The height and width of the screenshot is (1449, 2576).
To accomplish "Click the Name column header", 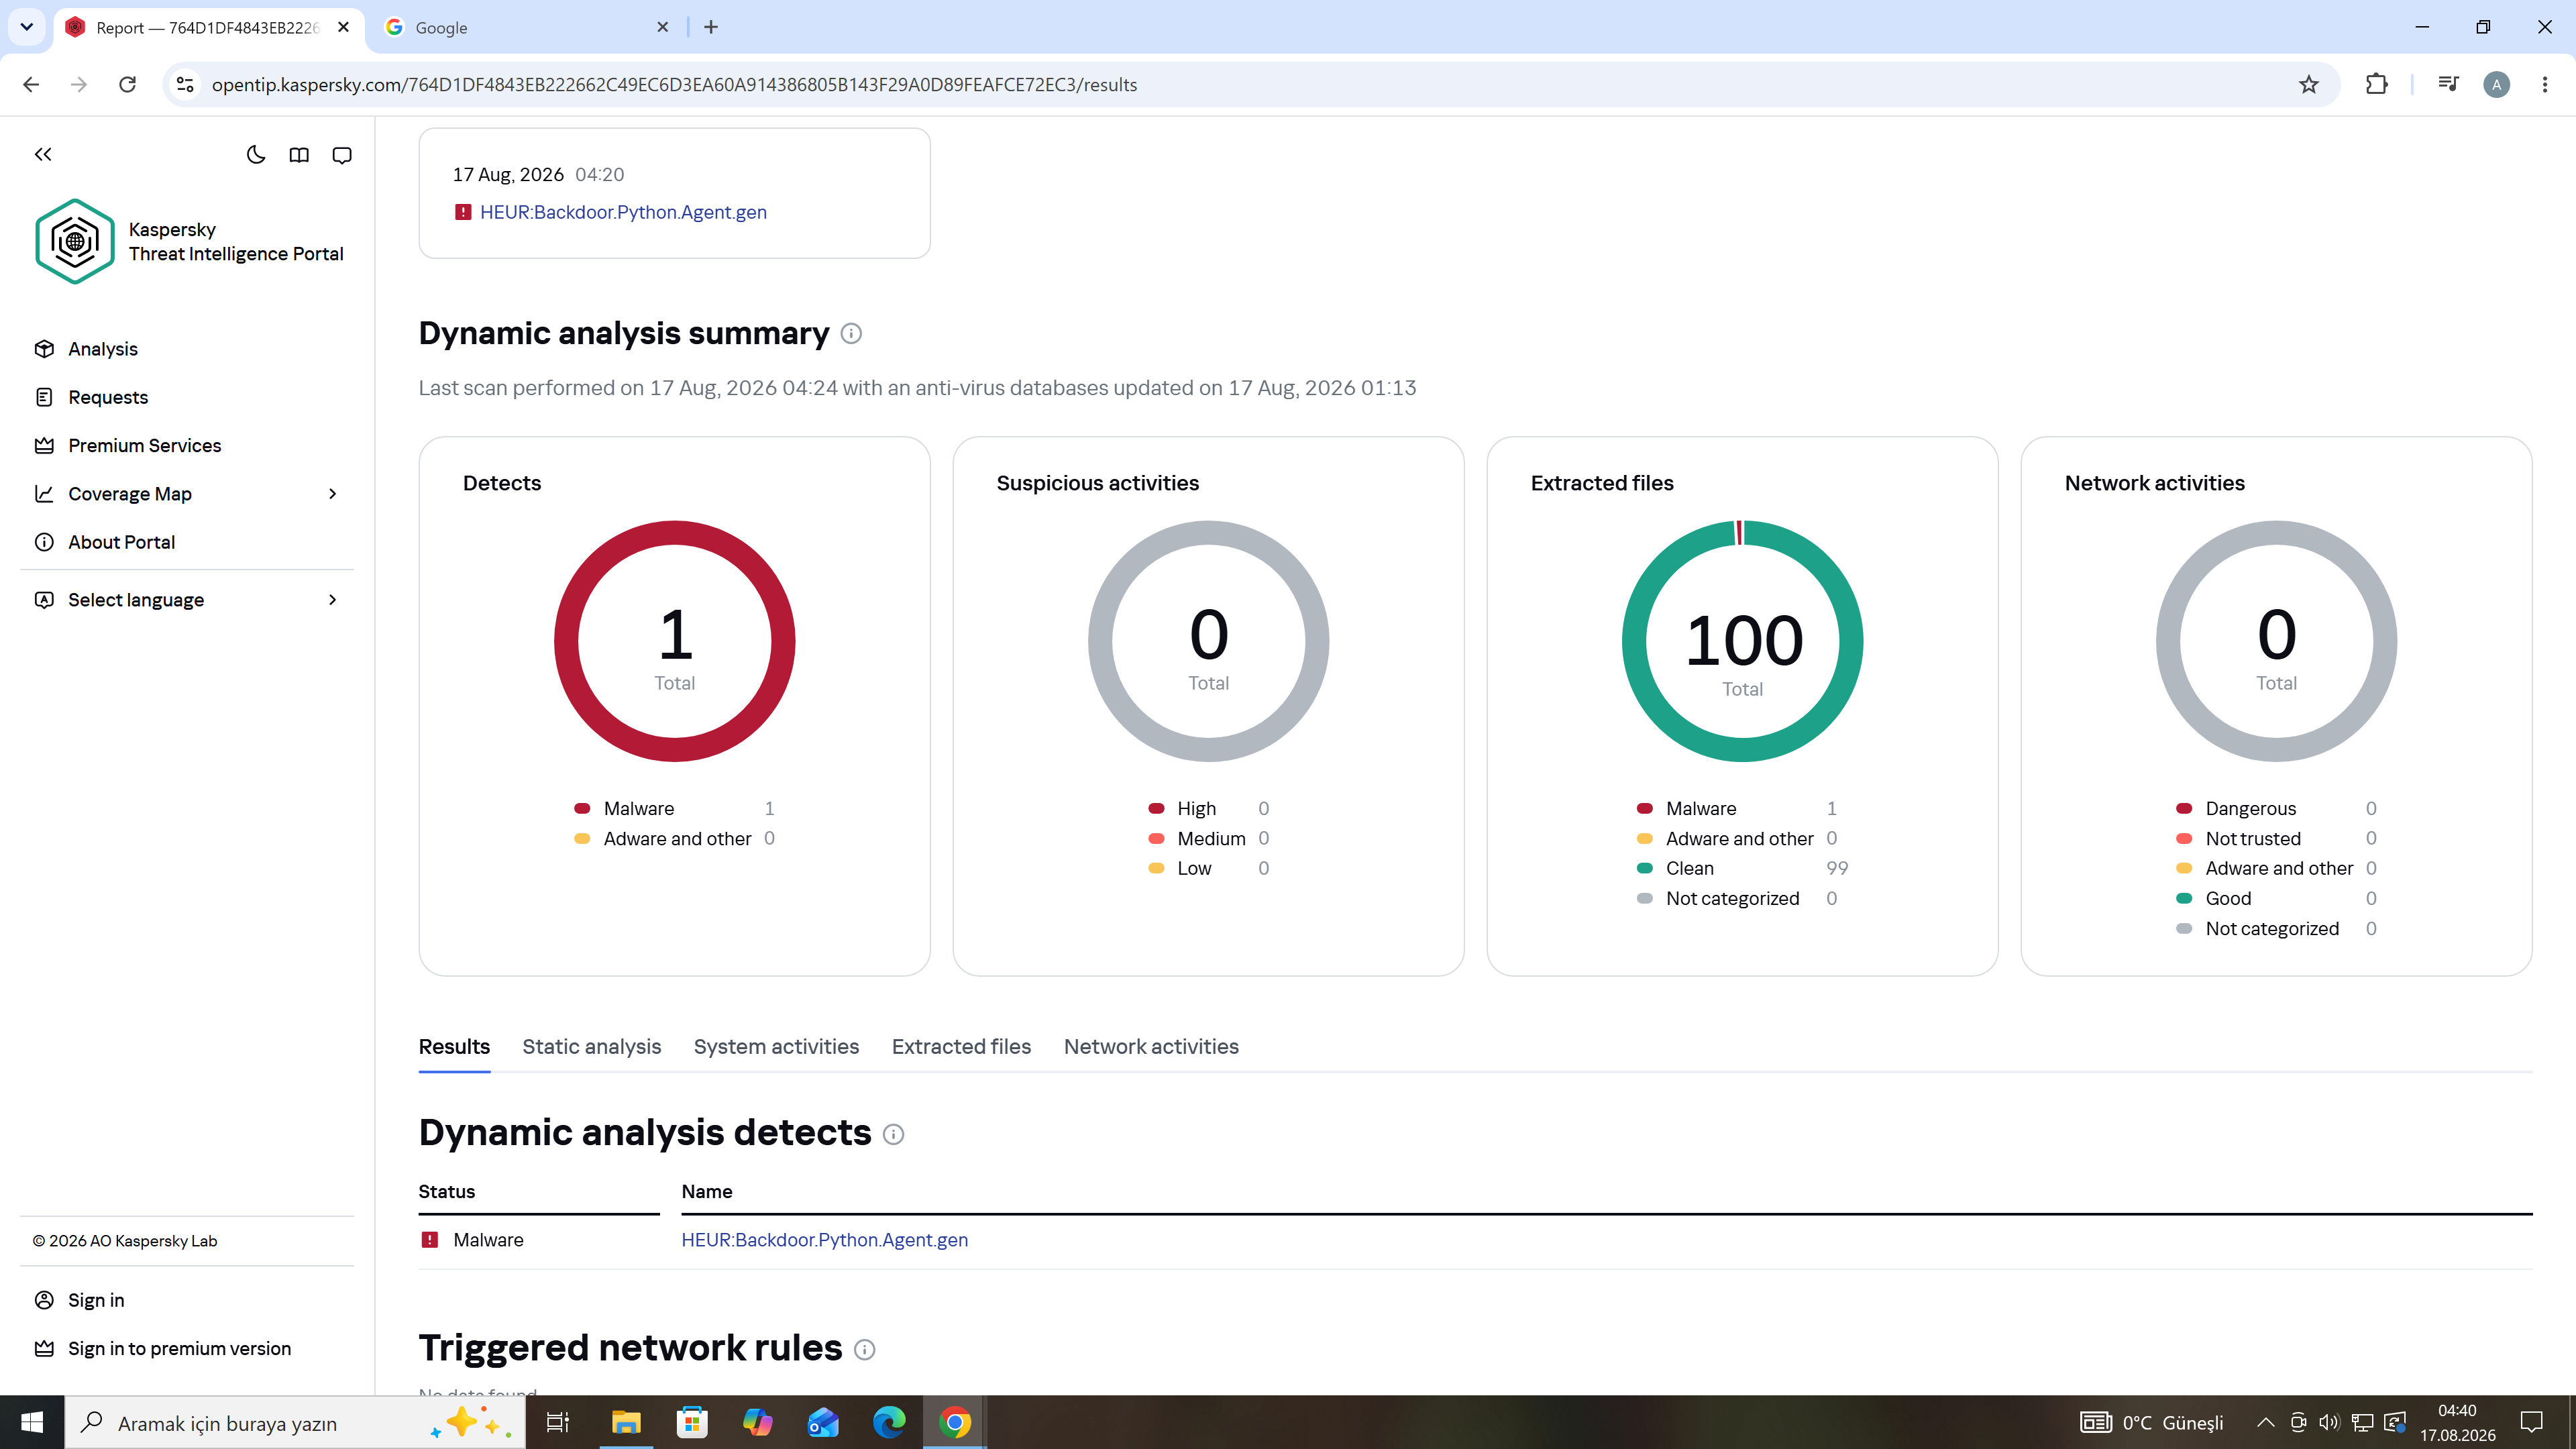I will pos(707,1191).
